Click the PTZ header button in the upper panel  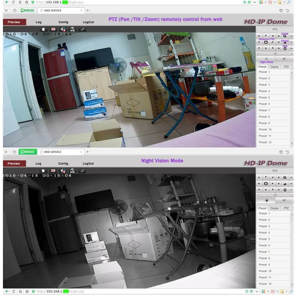pos(275,29)
